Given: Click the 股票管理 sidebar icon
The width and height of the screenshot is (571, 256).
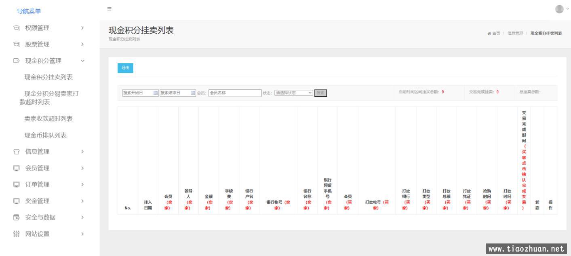Looking at the screenshot, I should (17, 44).
